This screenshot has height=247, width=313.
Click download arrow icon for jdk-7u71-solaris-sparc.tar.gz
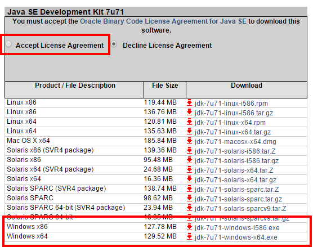189,198
